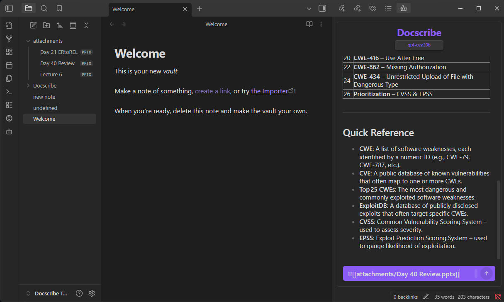Viewport: 504px width, 302px height.
Task: Toggle editing mode pencil in status bar
Action: 426,297
